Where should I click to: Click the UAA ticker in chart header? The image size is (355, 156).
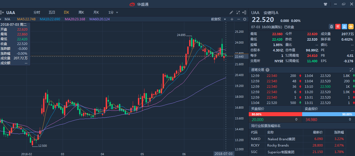pos(11,12)
